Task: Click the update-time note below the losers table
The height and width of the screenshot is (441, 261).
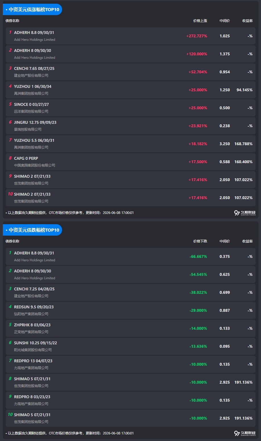Action: [x=70, y=433]
